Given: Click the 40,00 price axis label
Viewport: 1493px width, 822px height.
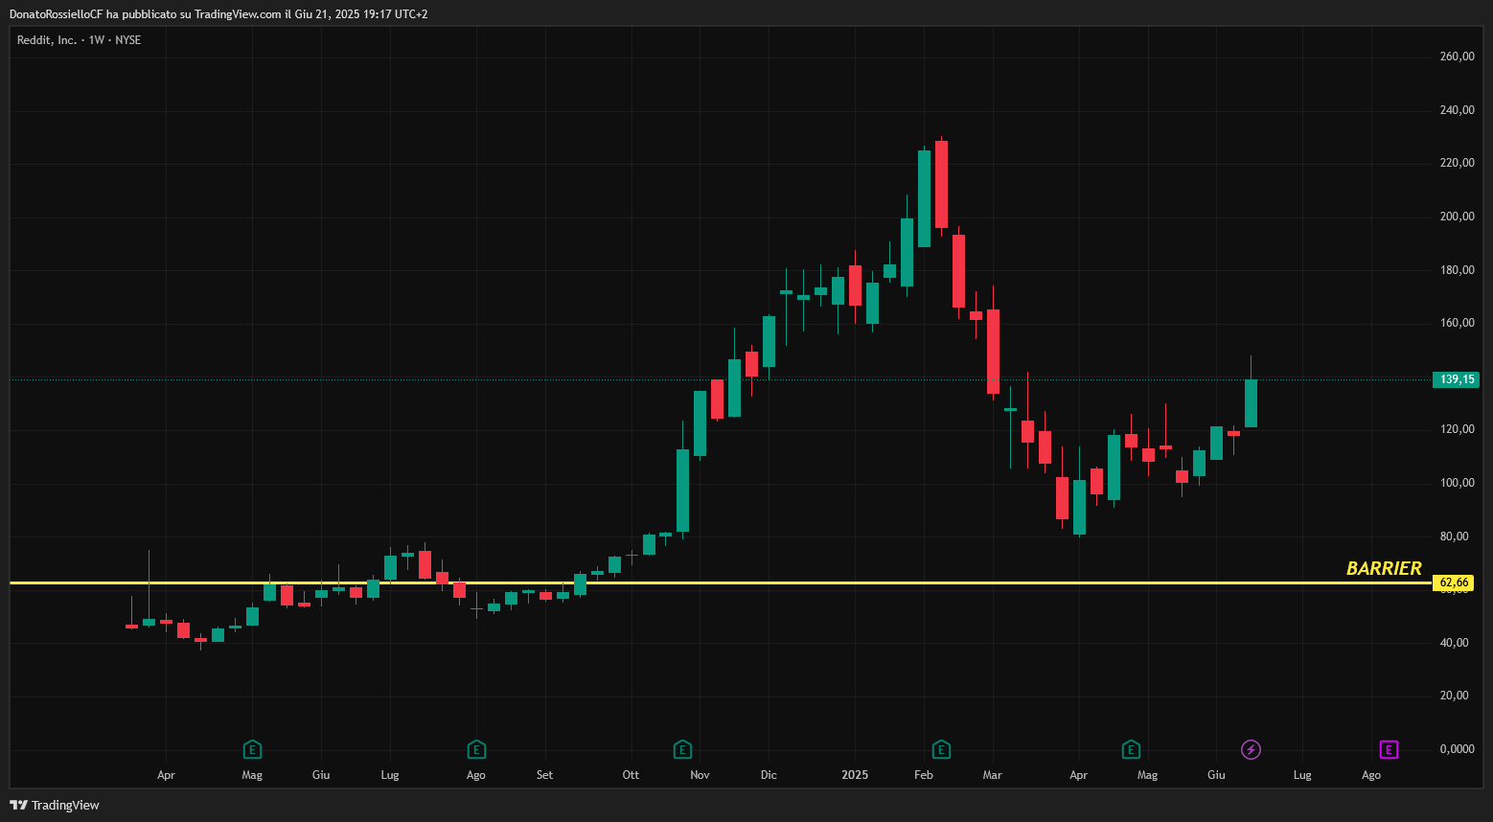Looking at the screenshot, I should [x=1454, y=643].
